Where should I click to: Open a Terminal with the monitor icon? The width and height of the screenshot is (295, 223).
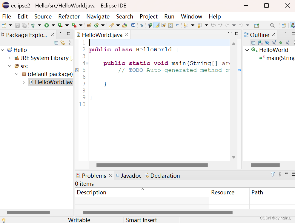tap(133, 25)
